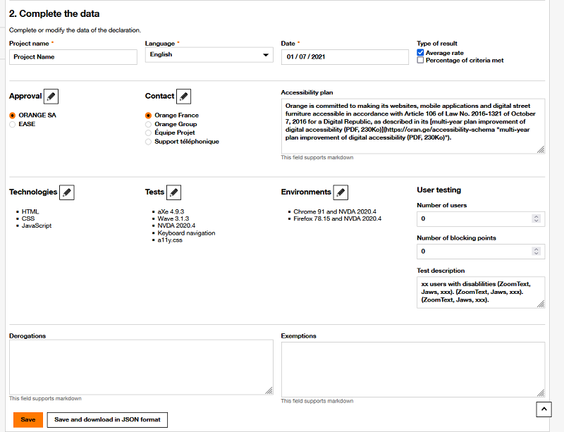Click the scroll-to-top arrow icon
This screenshot has width=564, height=432.
coord(544,408)
